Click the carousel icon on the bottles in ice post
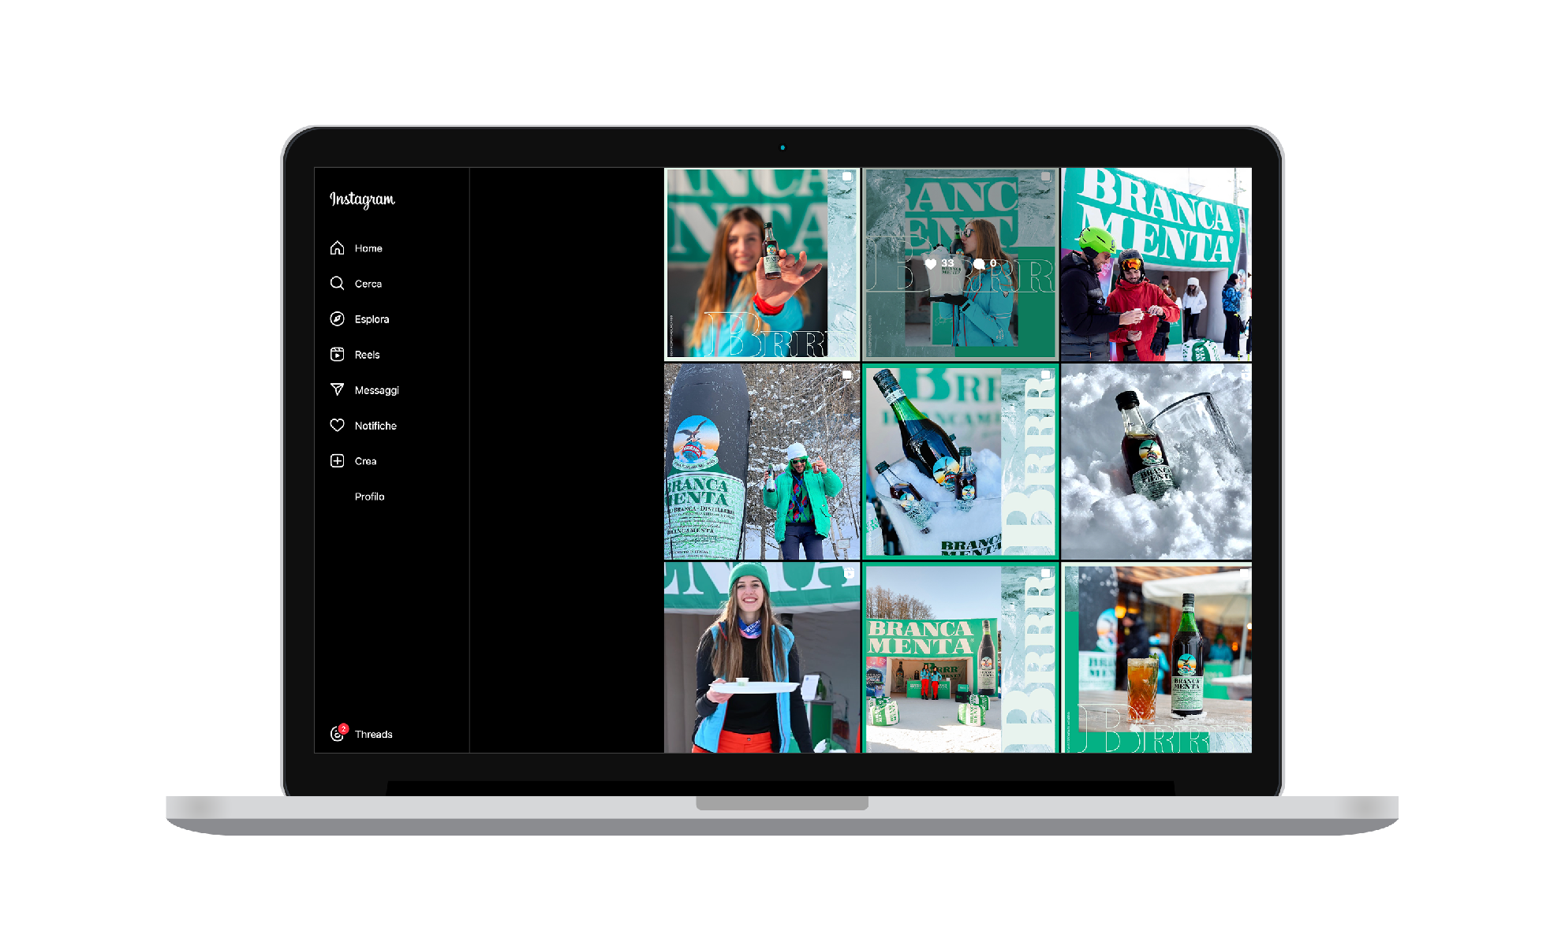 point(1045,375)
